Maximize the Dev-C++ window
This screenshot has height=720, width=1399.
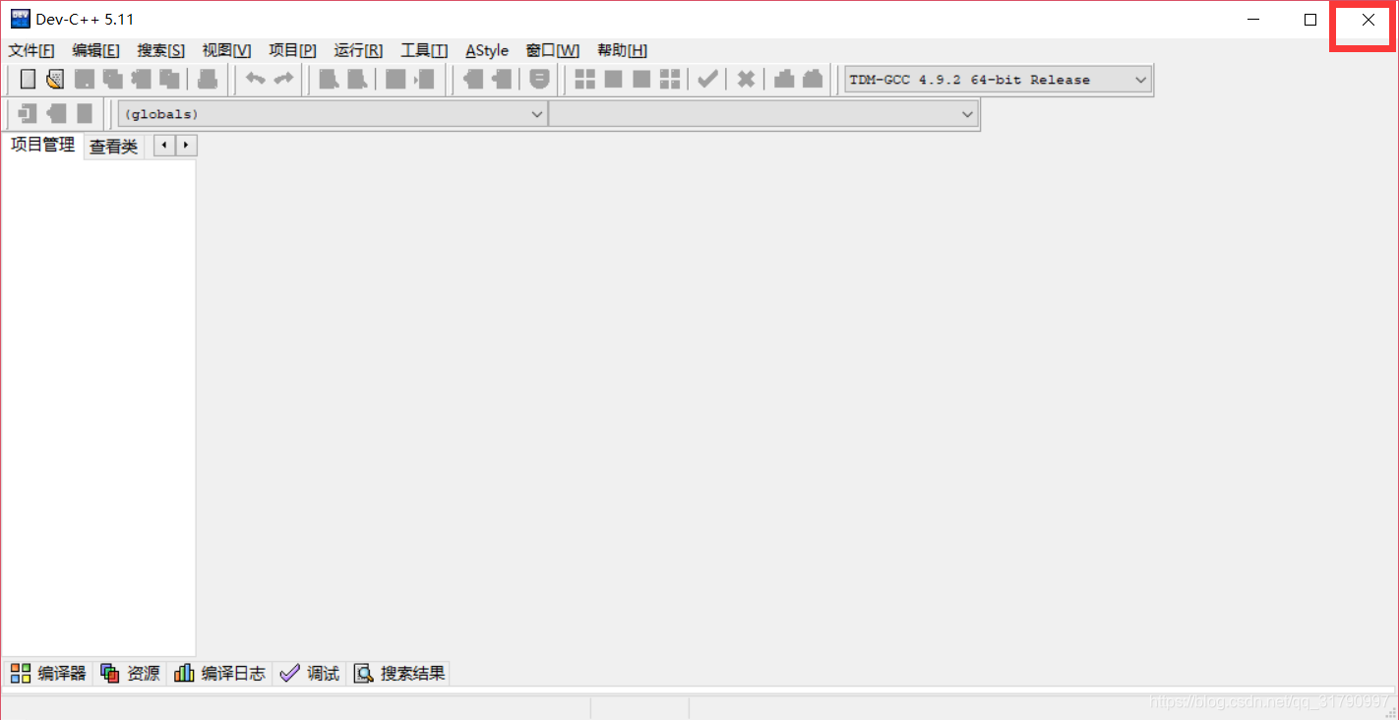pyautogui.click(x=1310, y=20)
